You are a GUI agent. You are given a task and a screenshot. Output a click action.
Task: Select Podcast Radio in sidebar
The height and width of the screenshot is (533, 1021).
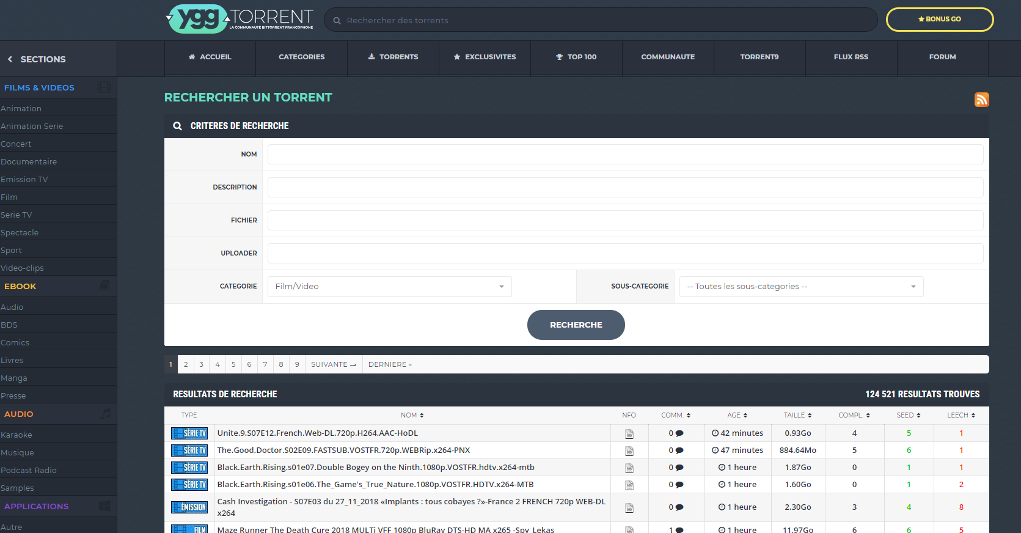click(29, 470)
